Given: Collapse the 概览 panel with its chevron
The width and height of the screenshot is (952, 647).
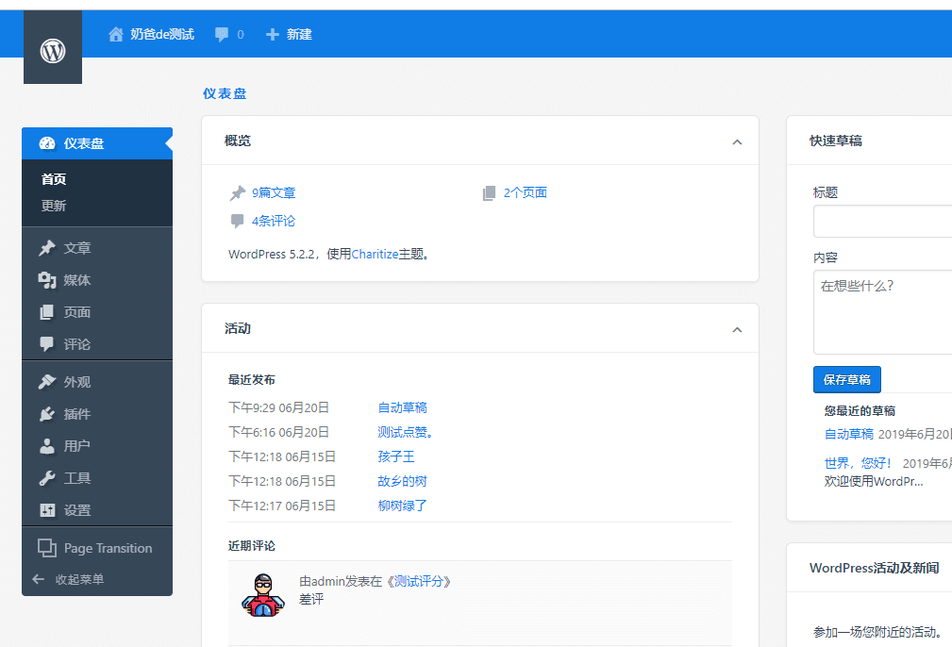Looking at the screenshot, I should pyautogui.click(x=737, y=141).
